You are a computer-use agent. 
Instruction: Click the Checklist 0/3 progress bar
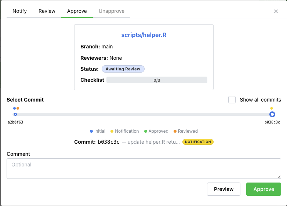157,80
